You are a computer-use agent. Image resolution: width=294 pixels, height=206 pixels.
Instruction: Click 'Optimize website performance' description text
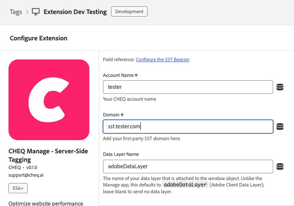[x=46, y=203]
